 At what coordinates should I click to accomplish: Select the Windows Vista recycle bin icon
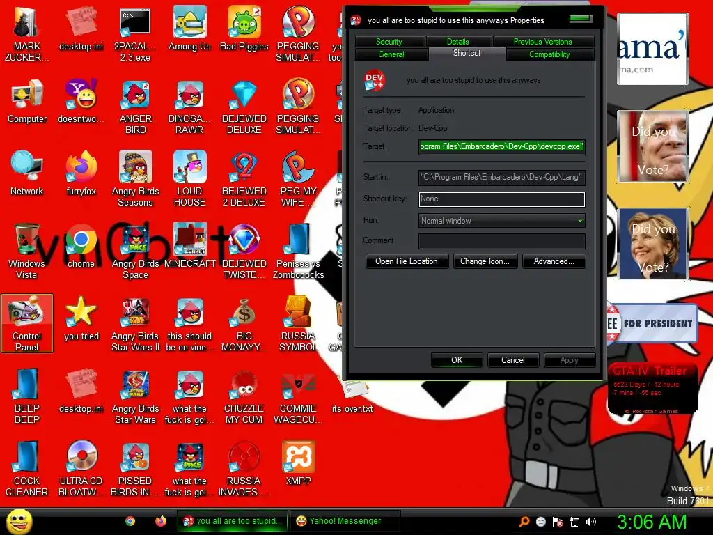pyautogui.click(x=27, y=251)
